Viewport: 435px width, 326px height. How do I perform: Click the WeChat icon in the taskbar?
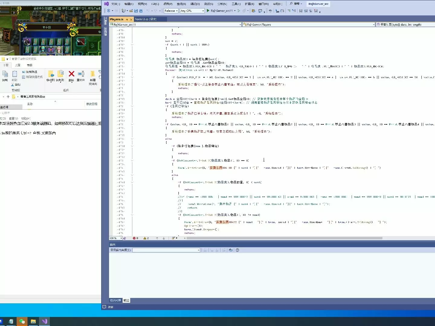[22, 321]
